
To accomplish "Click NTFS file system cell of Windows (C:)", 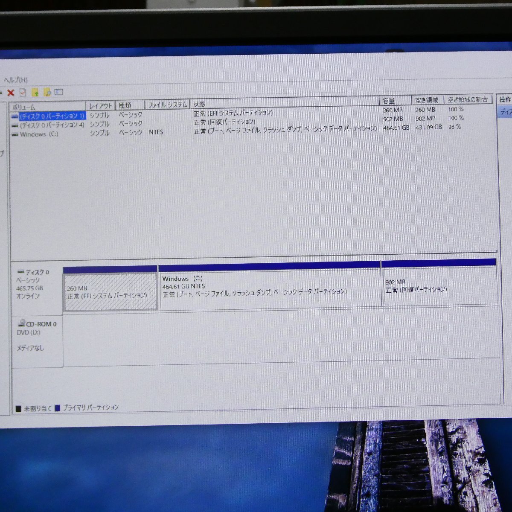I will coord(156,132).
